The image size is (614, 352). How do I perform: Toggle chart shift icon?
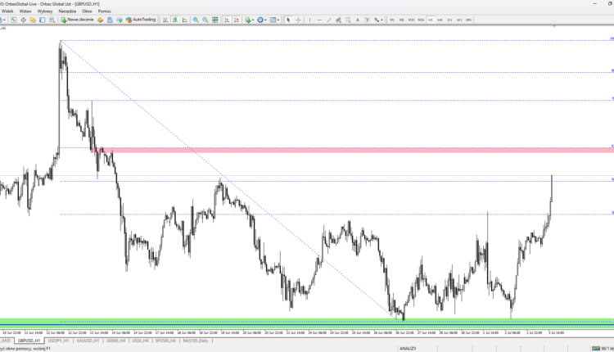[236, 20]
